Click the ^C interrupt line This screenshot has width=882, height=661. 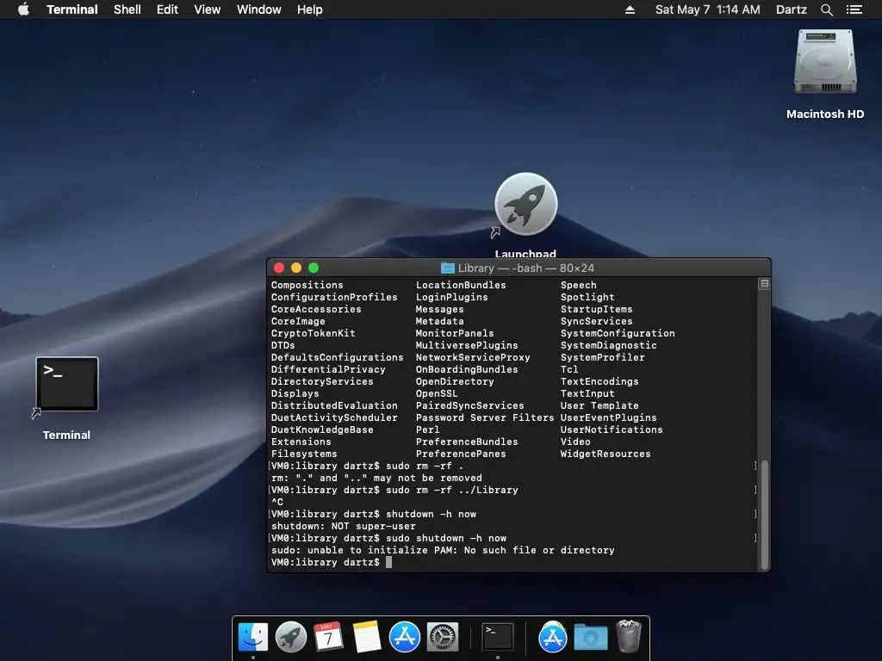[x=277, y=502]
